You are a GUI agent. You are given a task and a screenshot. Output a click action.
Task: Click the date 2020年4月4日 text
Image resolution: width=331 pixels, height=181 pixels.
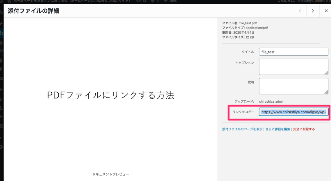[x=244, y=33]
